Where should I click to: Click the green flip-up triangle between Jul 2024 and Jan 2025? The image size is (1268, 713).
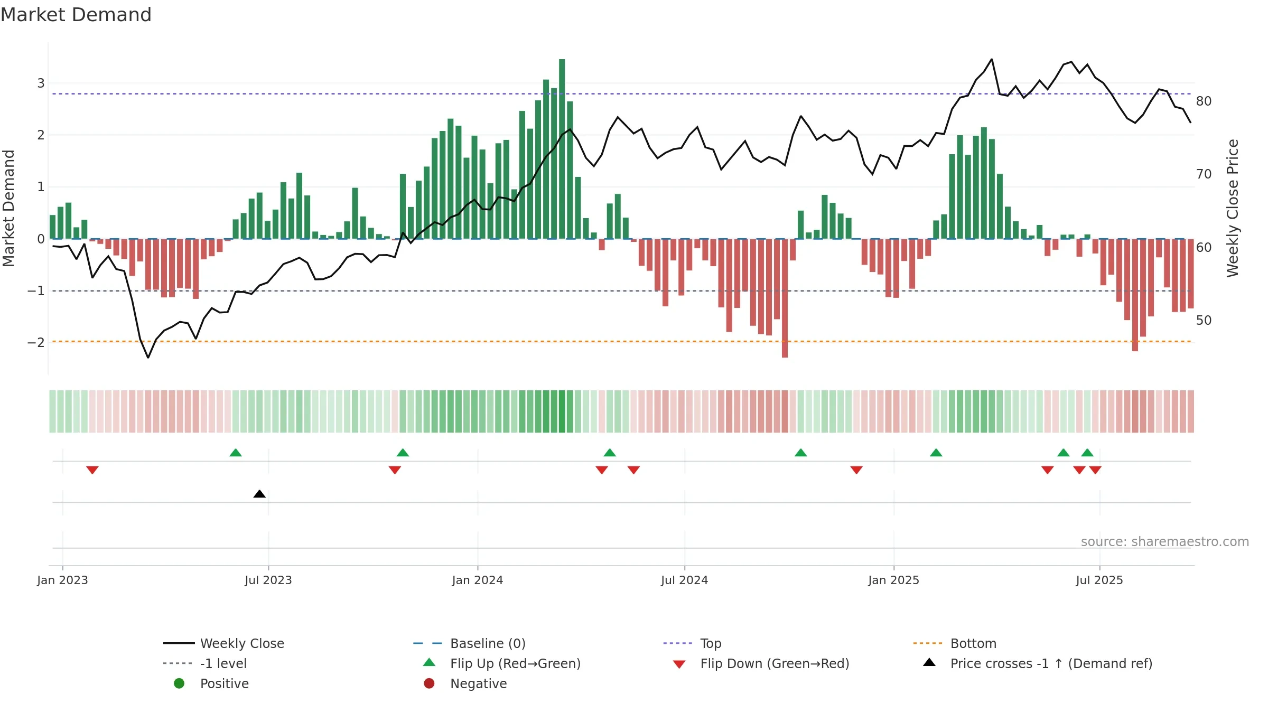(801, 453)
